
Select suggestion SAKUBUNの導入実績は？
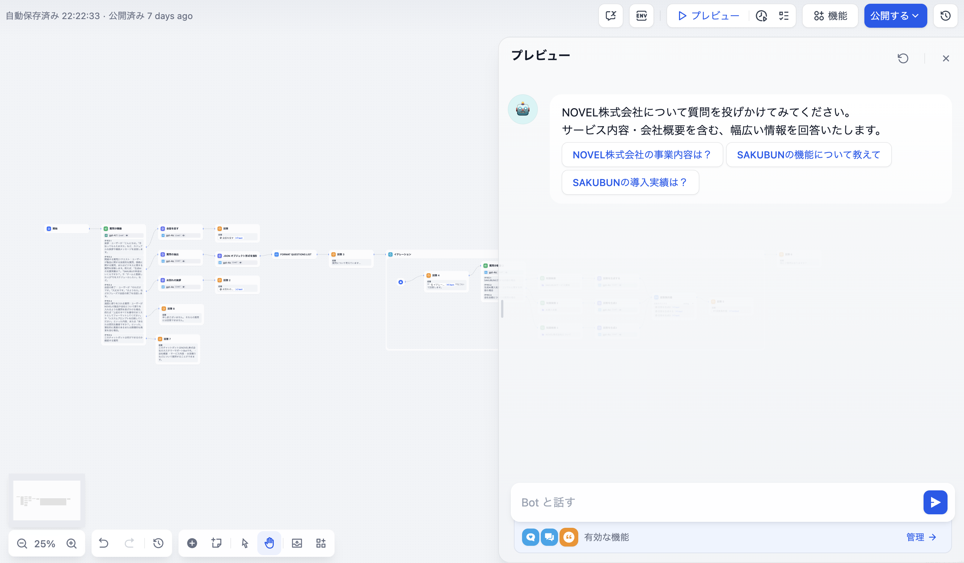pyautogui.click(x=630, y=182)
